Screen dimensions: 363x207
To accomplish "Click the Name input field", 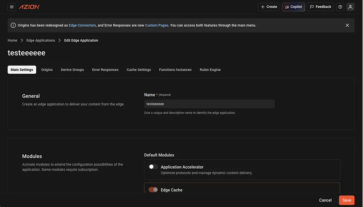I will [209, 104].
